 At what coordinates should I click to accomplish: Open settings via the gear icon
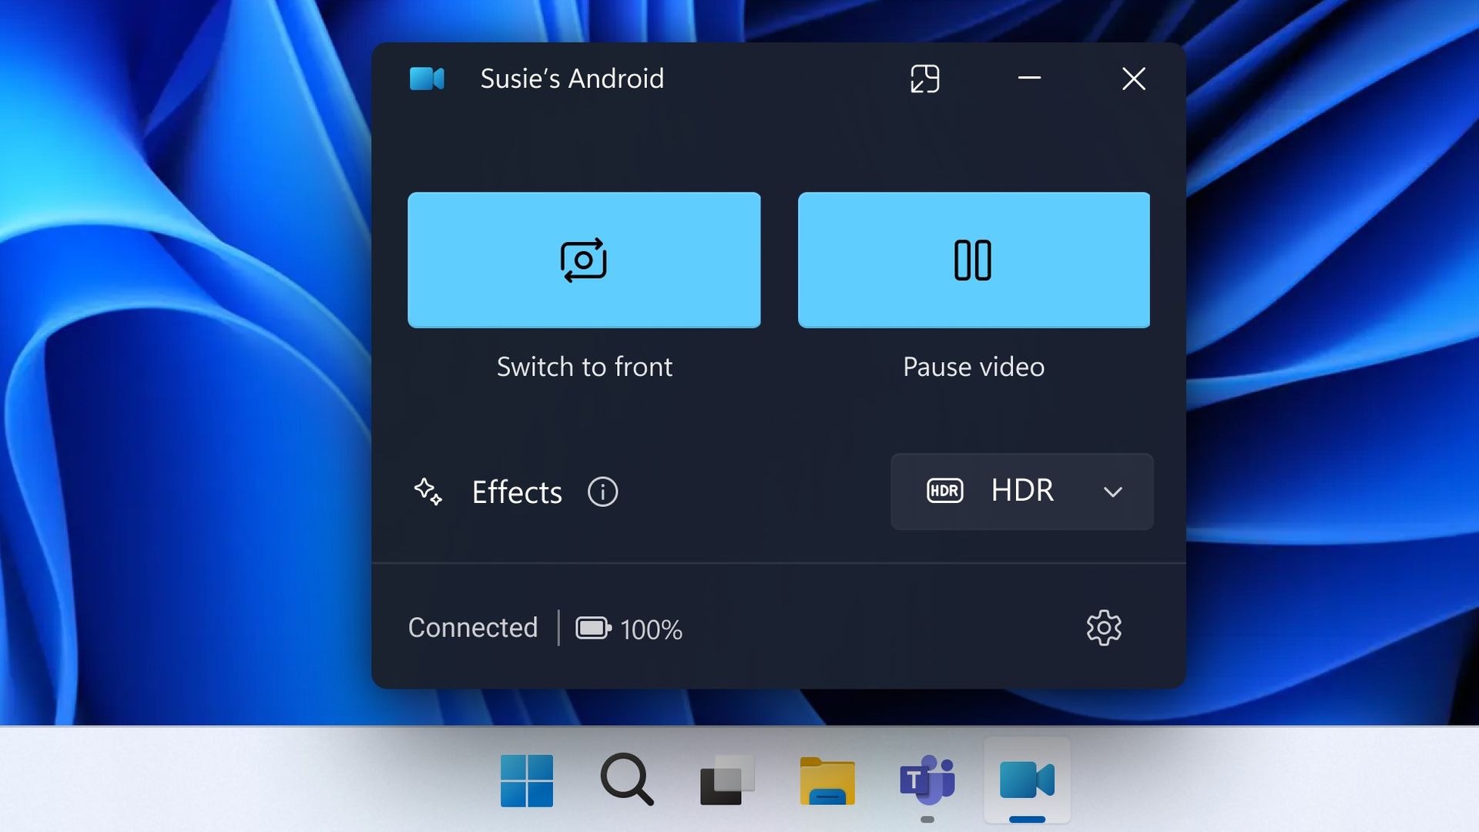[x=1104, y=628]
